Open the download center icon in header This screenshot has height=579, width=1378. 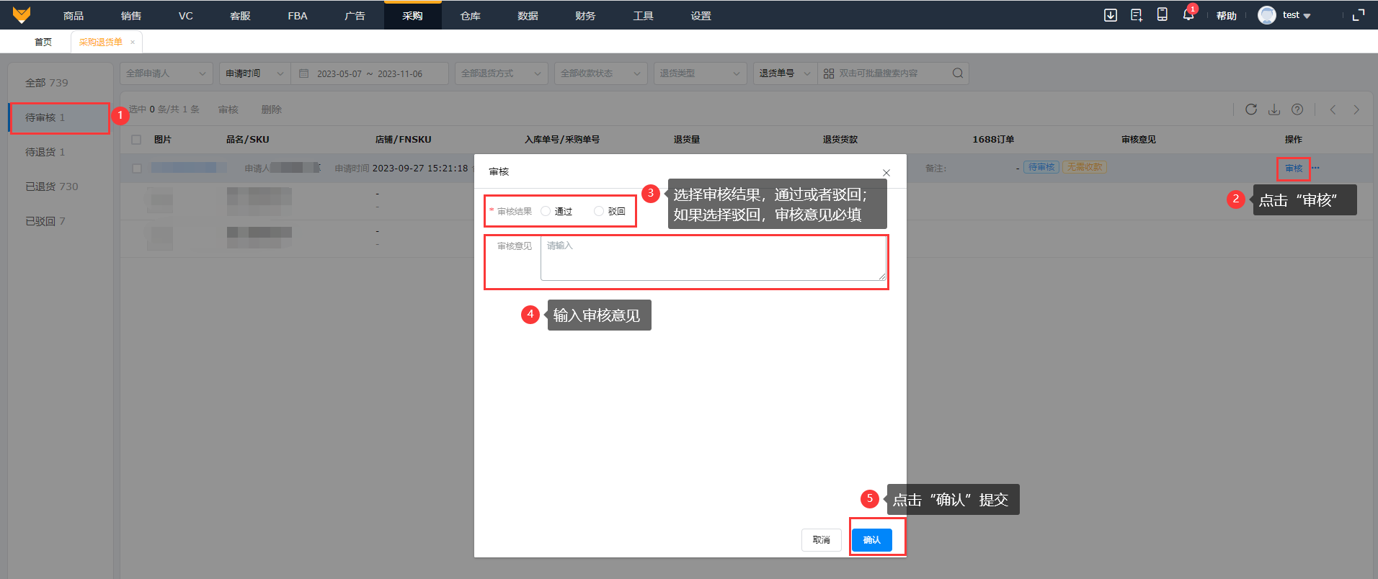tap(1111, 15)
